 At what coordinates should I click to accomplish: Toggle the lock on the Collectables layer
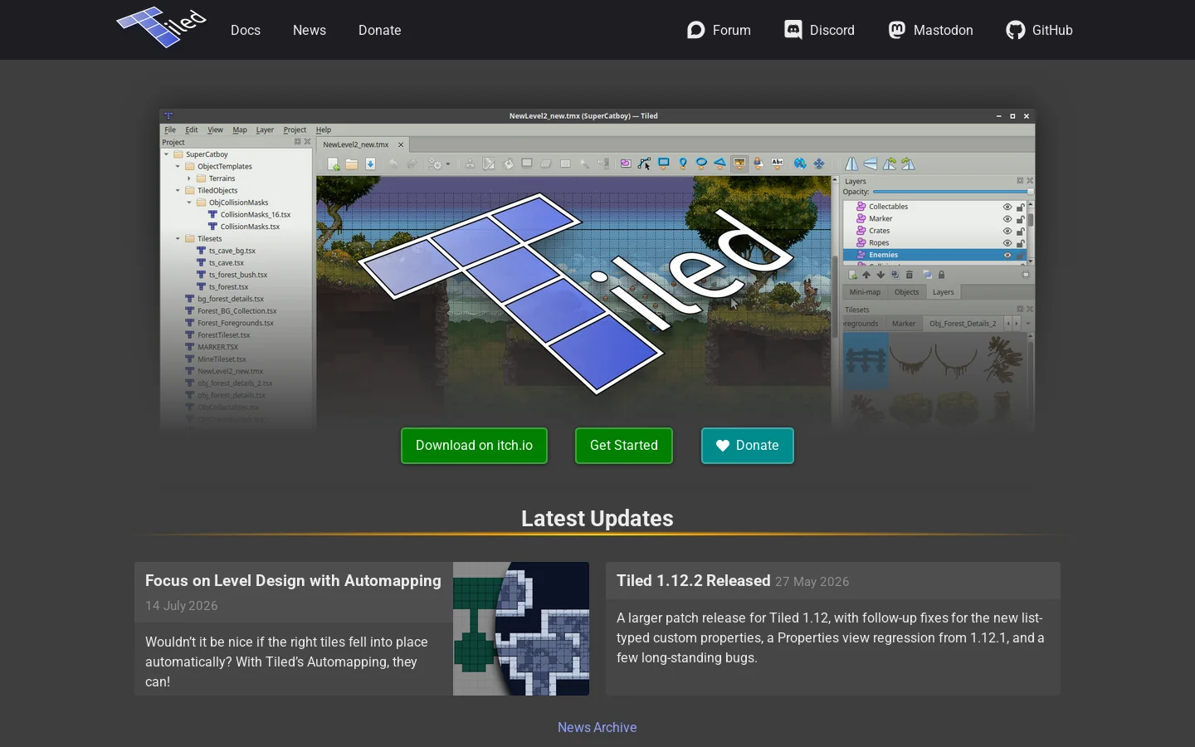click(x=1021, y=207)
